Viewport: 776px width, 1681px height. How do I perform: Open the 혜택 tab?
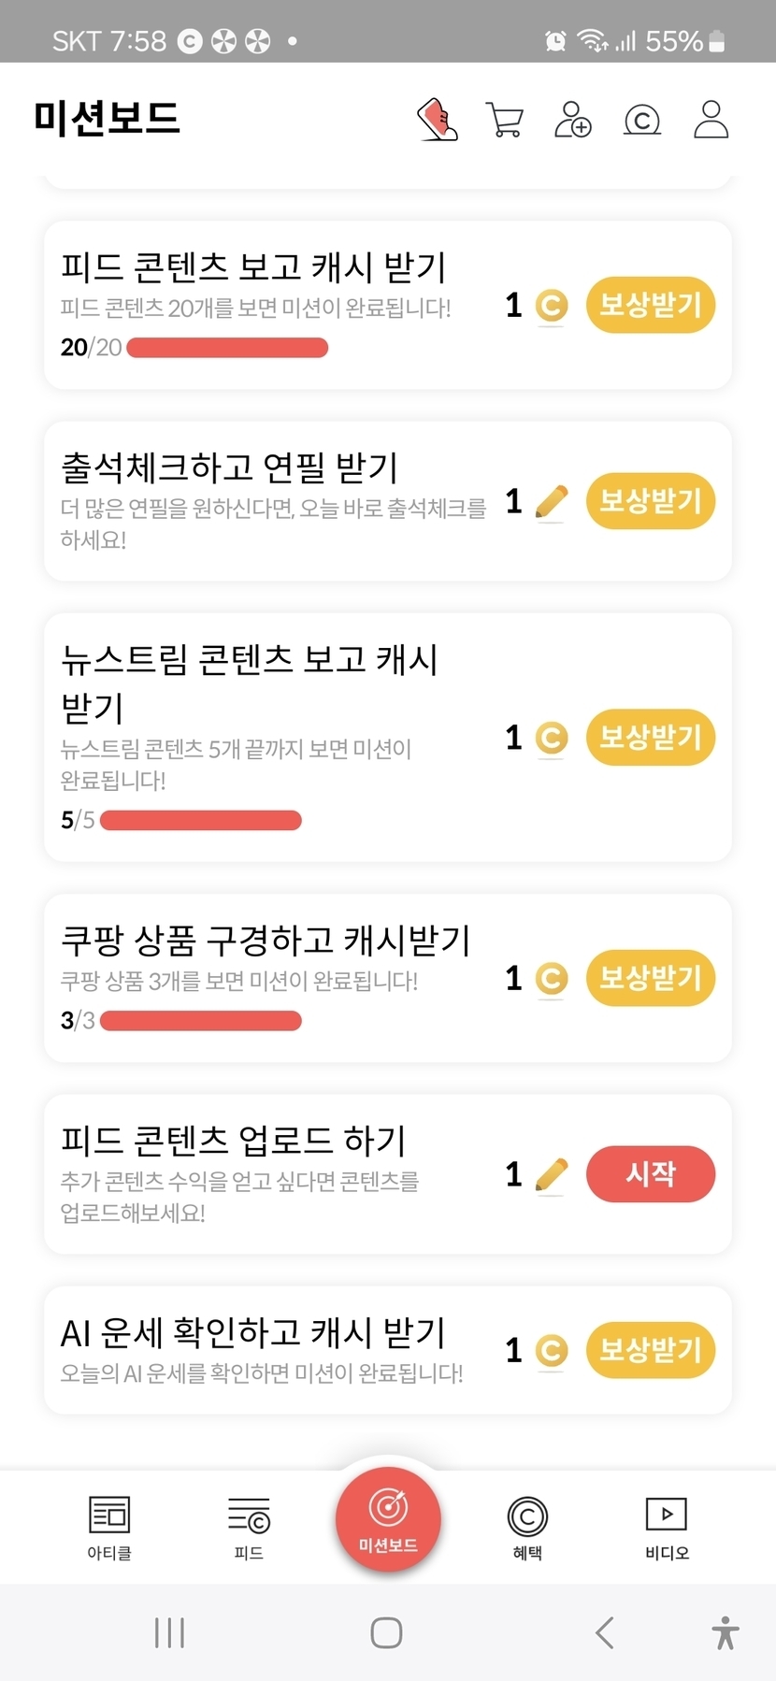coord(527,1528)
